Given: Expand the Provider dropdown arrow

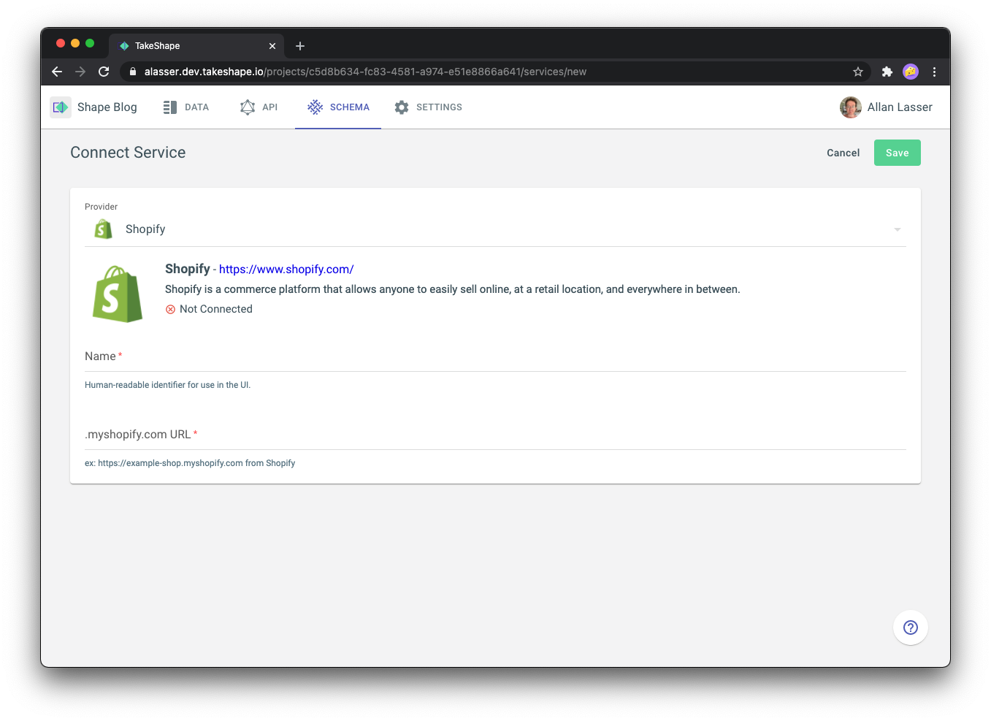Looking at the screenshot, I should (898, 229).
